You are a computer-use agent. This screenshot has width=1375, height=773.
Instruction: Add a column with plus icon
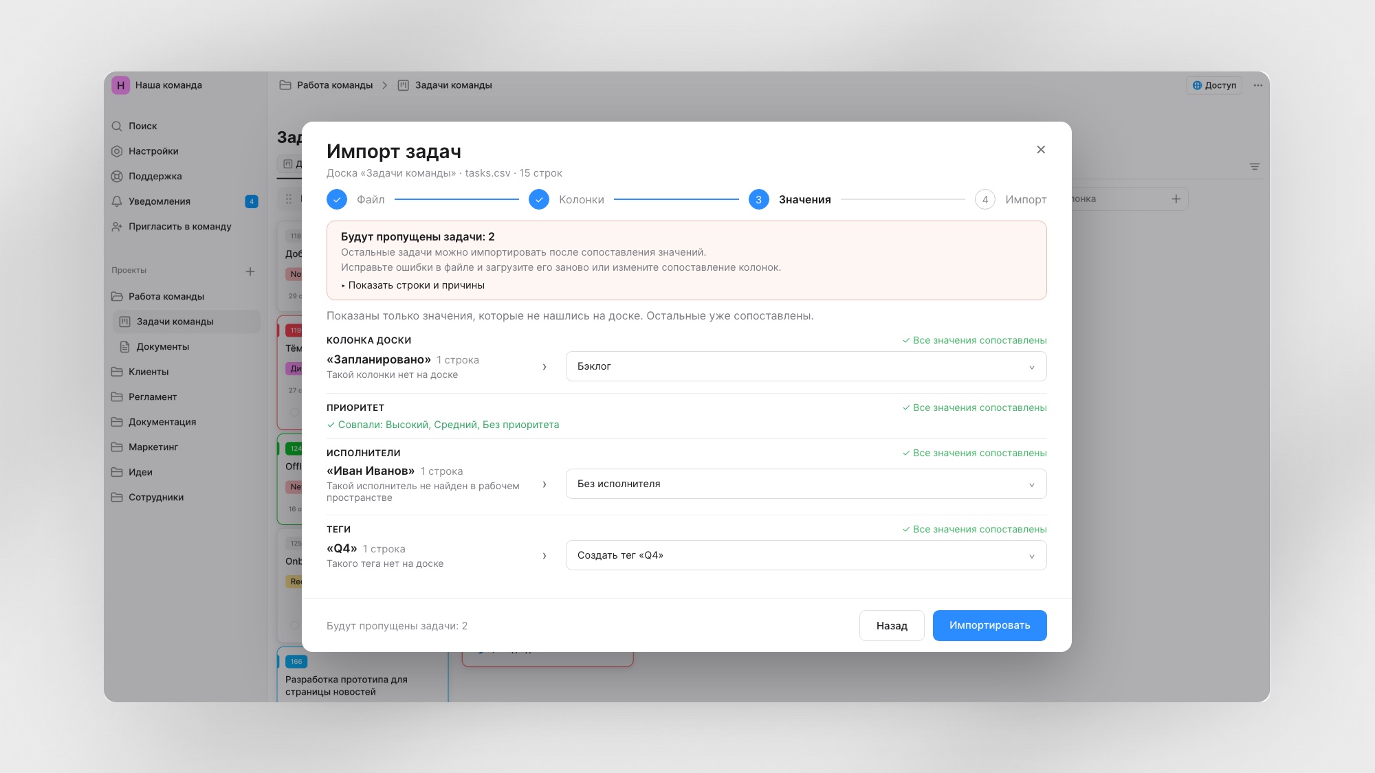pyautogui.click(x=1176, y=199)
